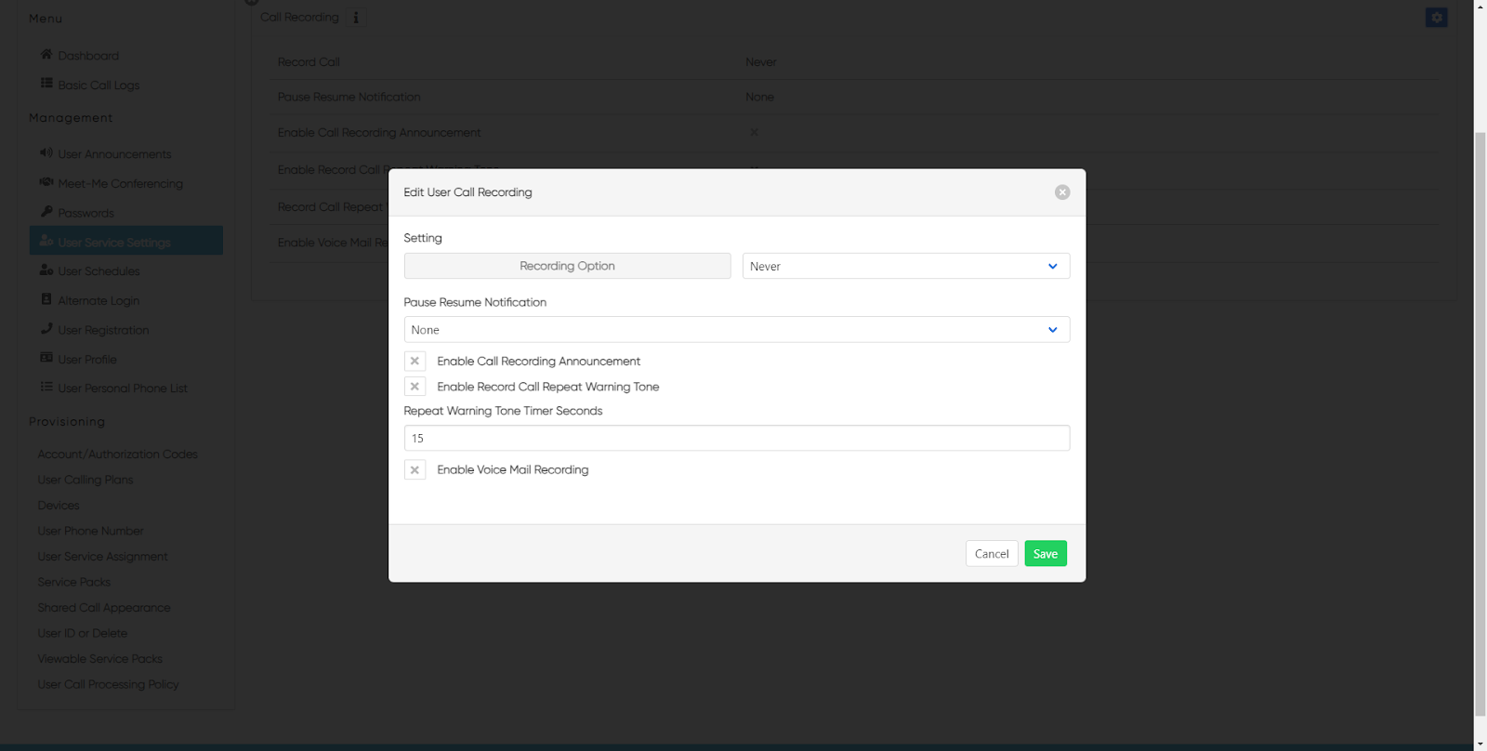Click the None value in background table
Viewport: 1487px width, 751px height.
click(759, 98)
